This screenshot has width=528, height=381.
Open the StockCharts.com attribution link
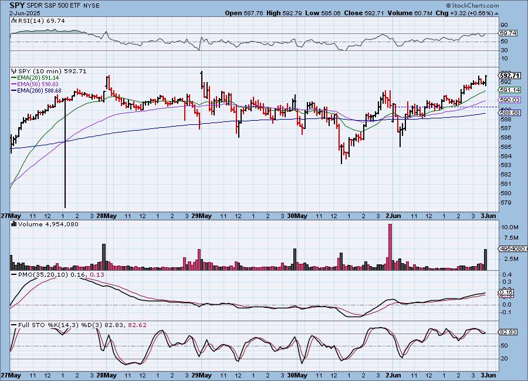(x=472, y=5)
